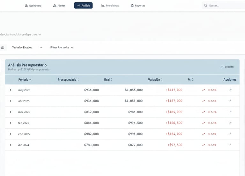Click the trend icon in feb 2025 row
The width and height of the screenshot is (245, 176).
click(x=204, y=123)
